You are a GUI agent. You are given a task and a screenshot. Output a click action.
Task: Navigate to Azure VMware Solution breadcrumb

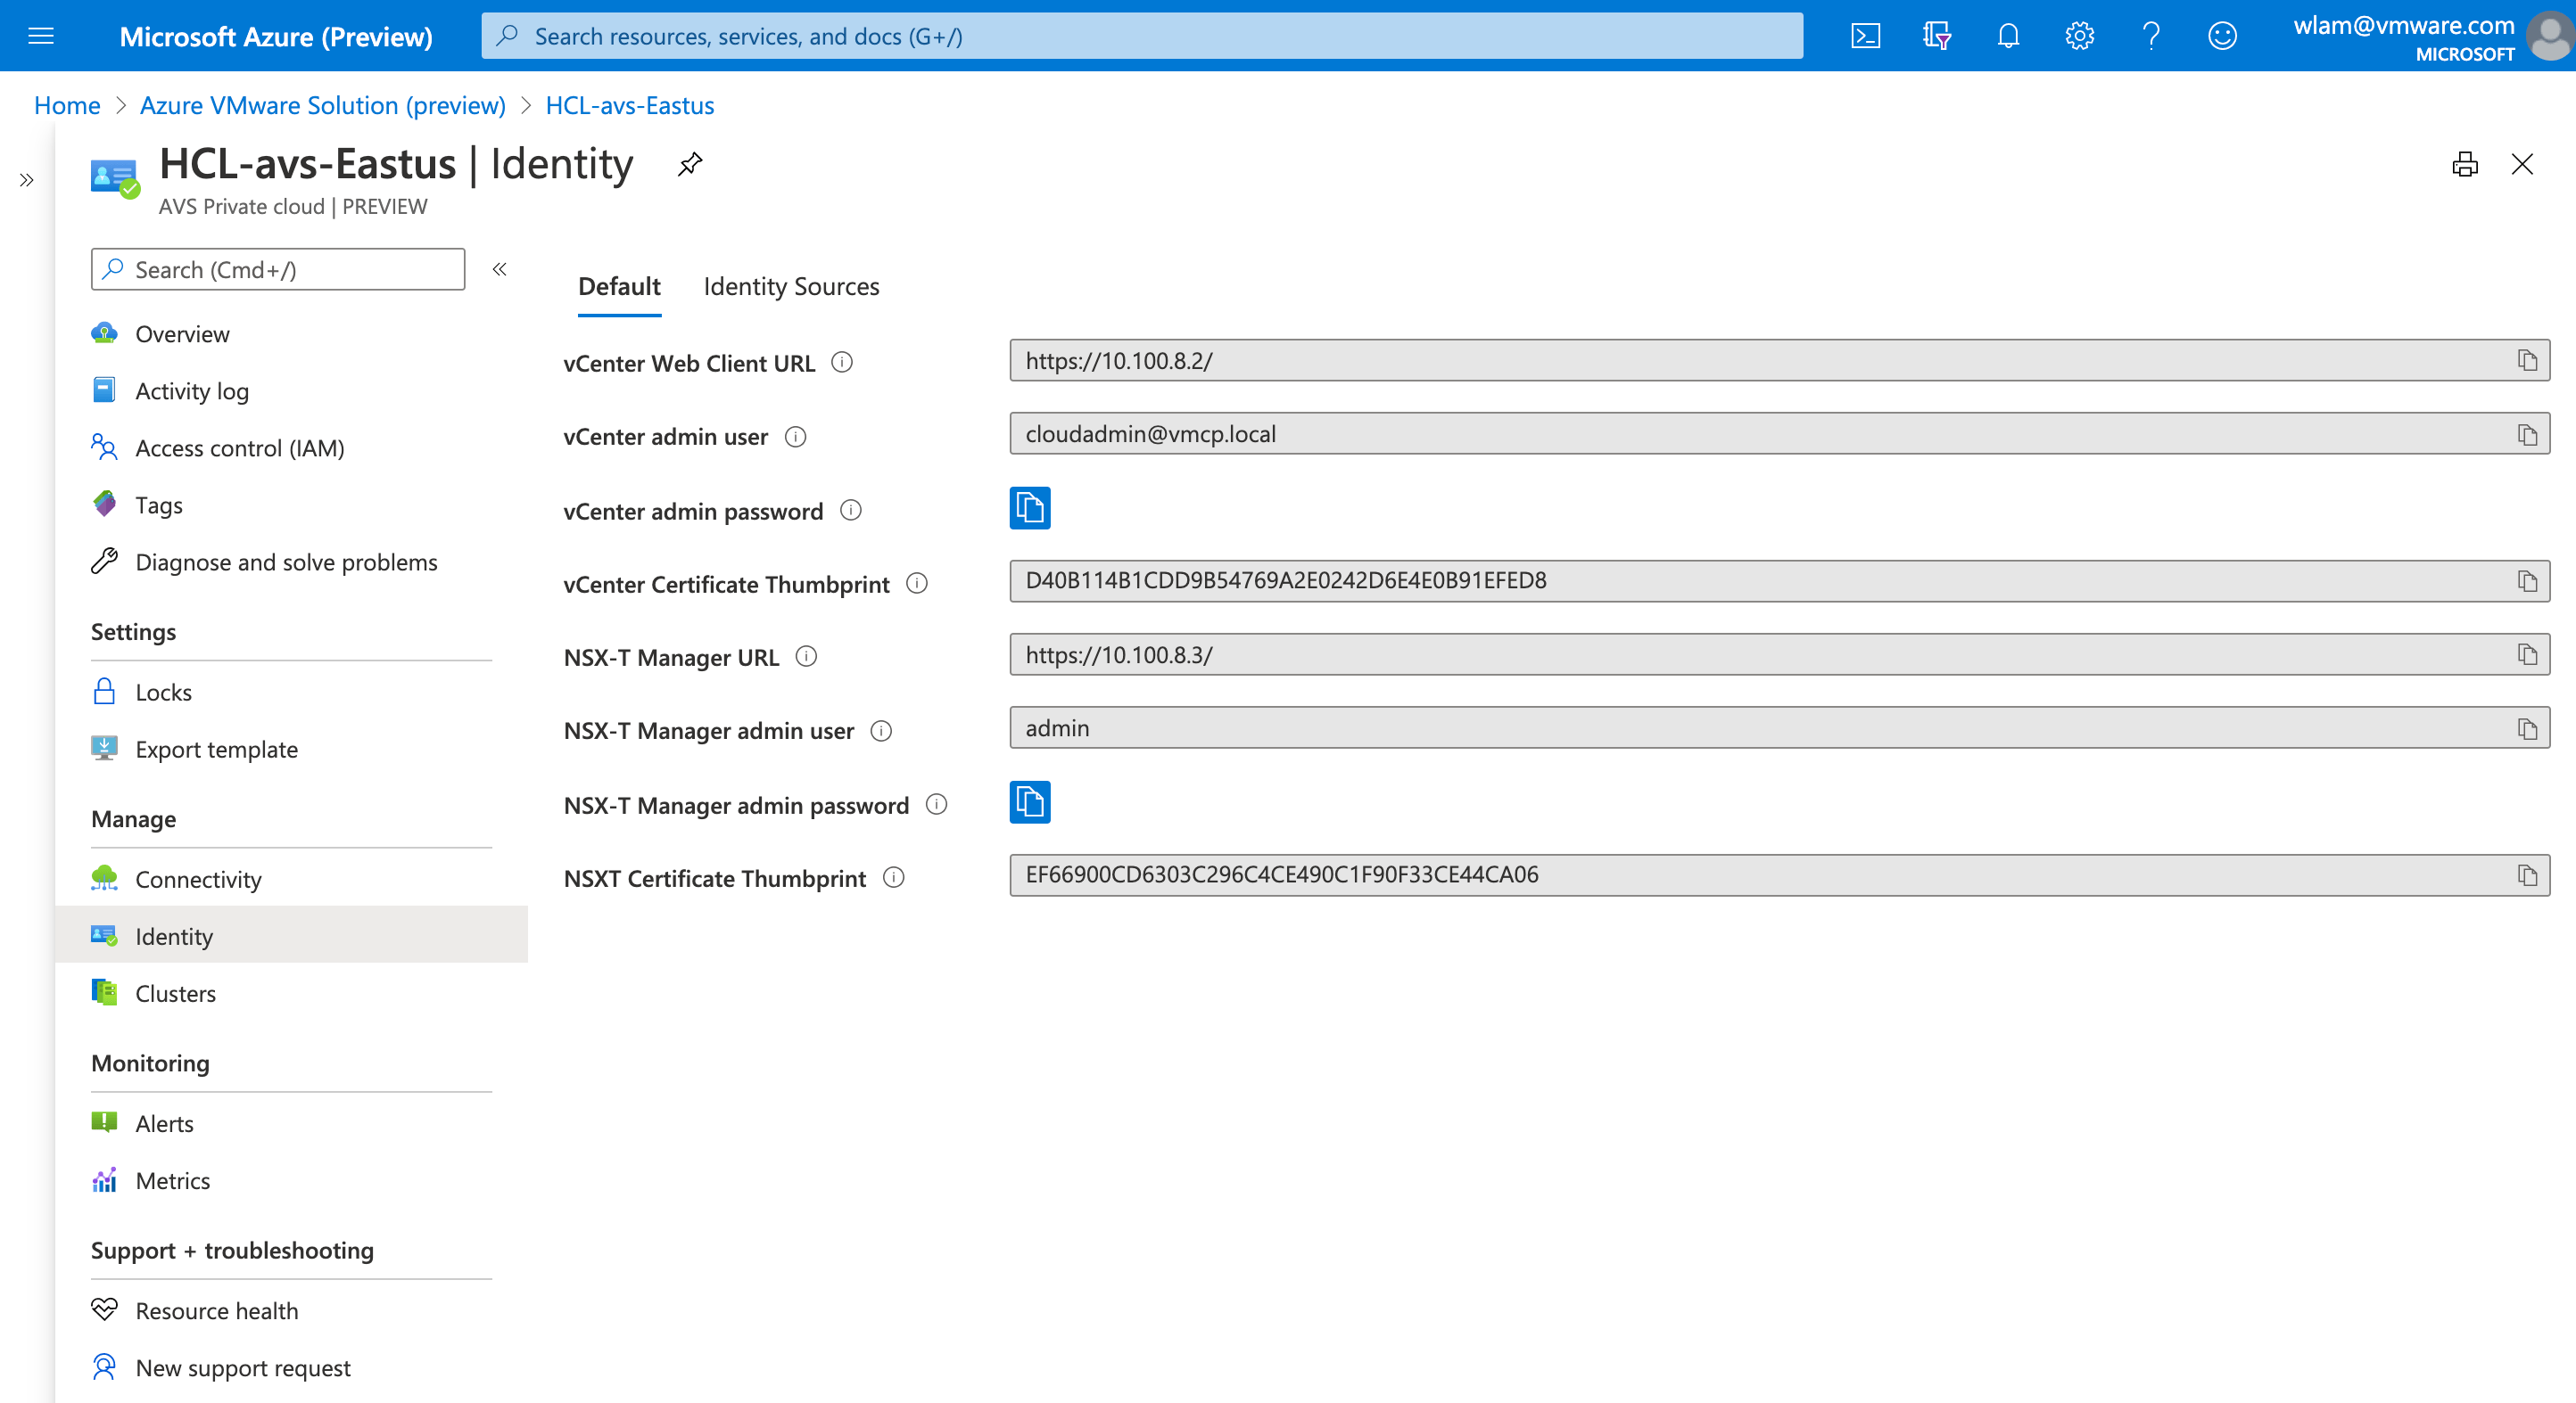[x=322, y=105]
